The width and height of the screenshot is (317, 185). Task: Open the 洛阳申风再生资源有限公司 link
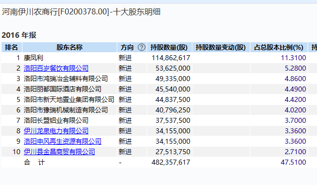(x=63, y=141)
